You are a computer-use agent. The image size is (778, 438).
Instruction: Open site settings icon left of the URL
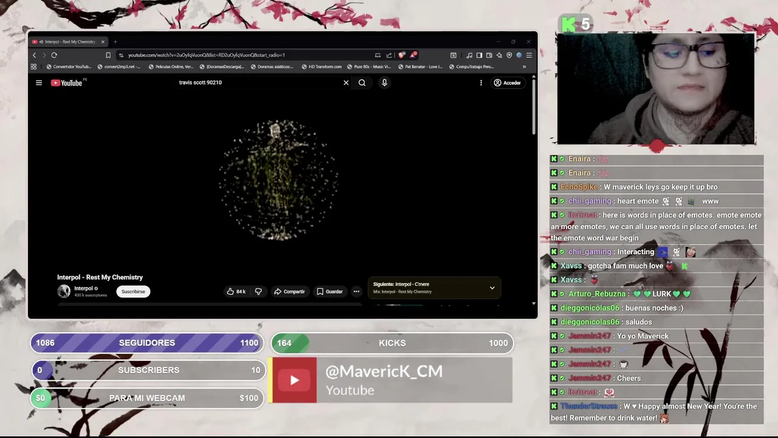[x=122, y=55]
